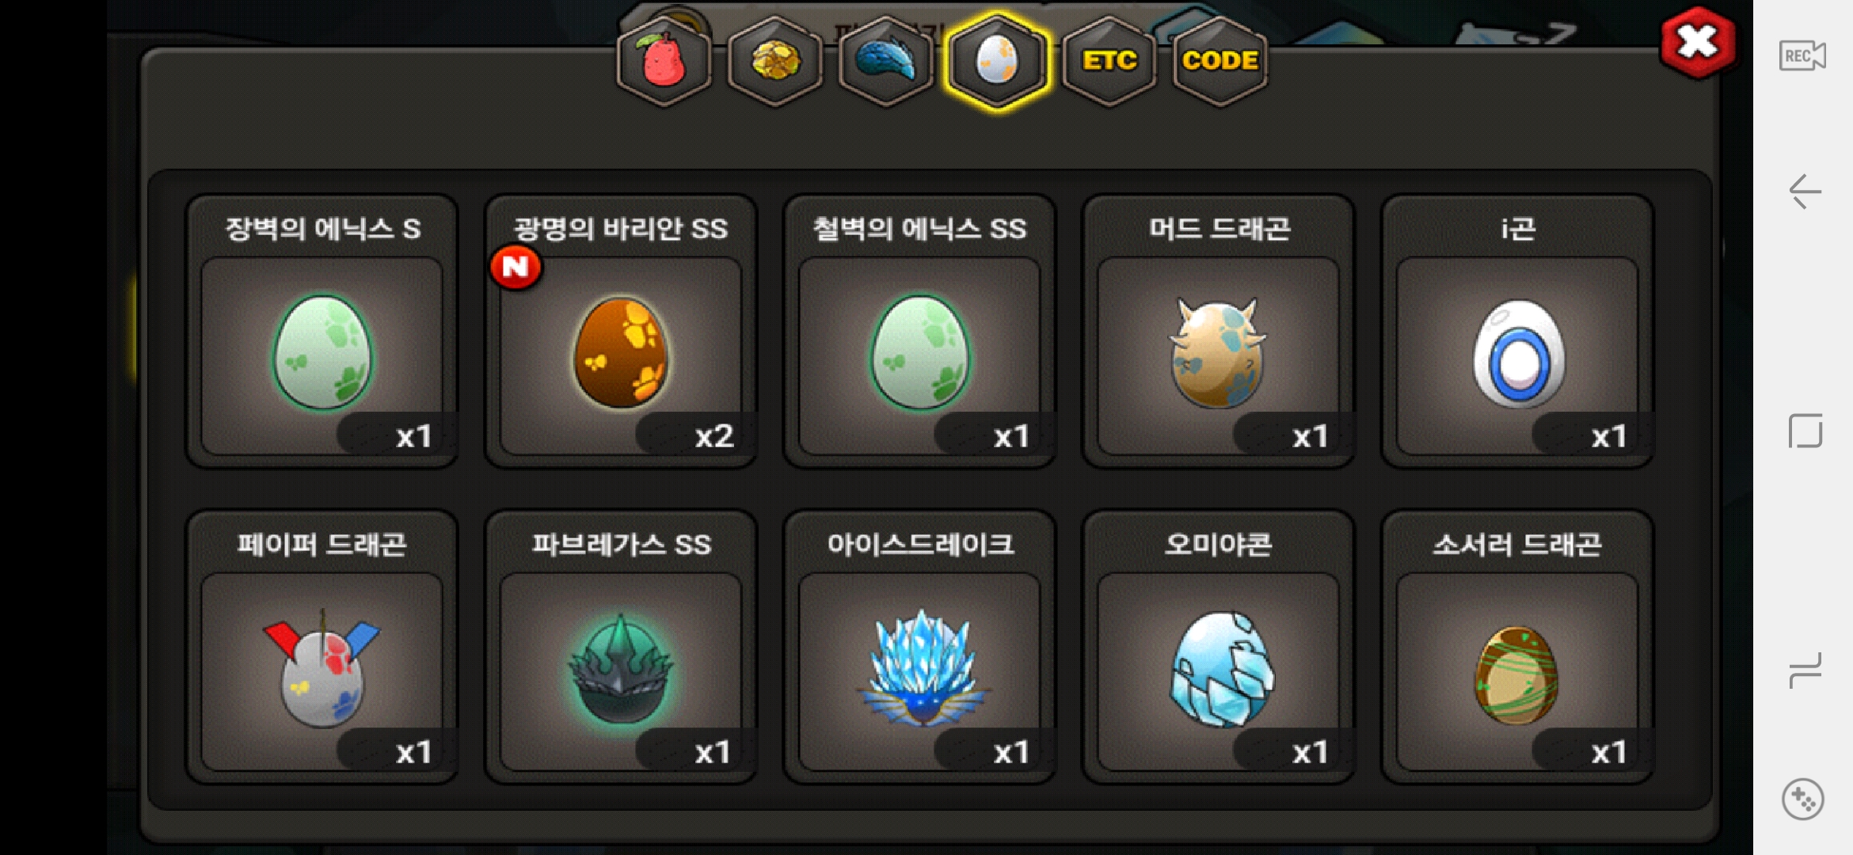Select the icy 오미야콘 egg
This screenshot has height=855, width=1853.
(1218, 647)
